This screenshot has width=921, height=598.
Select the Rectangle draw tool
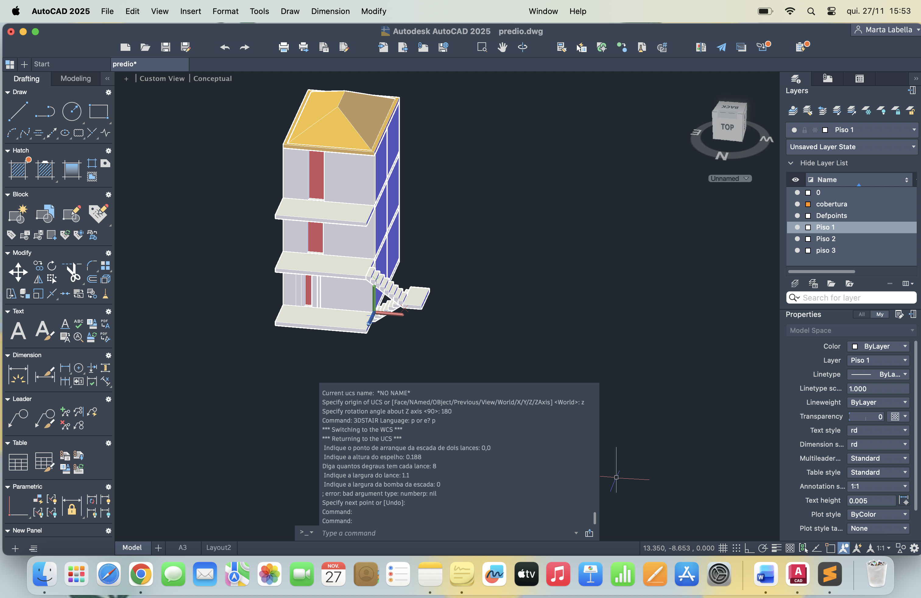coord(98,112)
